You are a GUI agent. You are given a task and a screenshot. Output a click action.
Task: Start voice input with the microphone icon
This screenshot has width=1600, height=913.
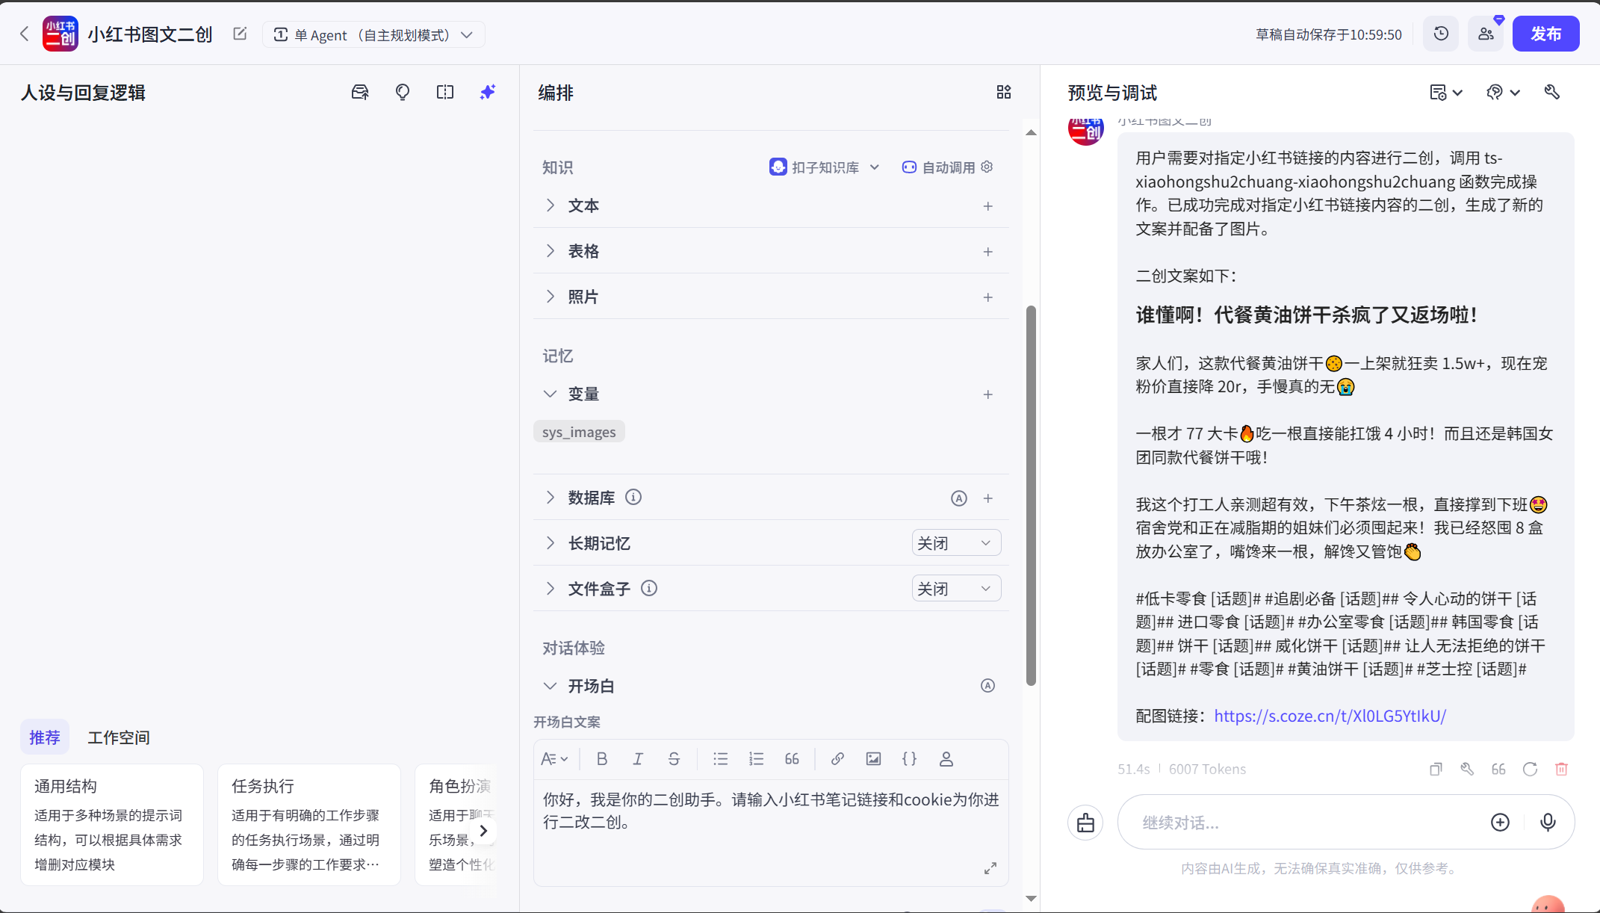click(x=1548, y=822)
